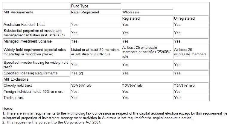The height and width of the screenshot is (125, 230).
Task: Select the 'Closely held trust' row label
Action: (x=36, y=85)
